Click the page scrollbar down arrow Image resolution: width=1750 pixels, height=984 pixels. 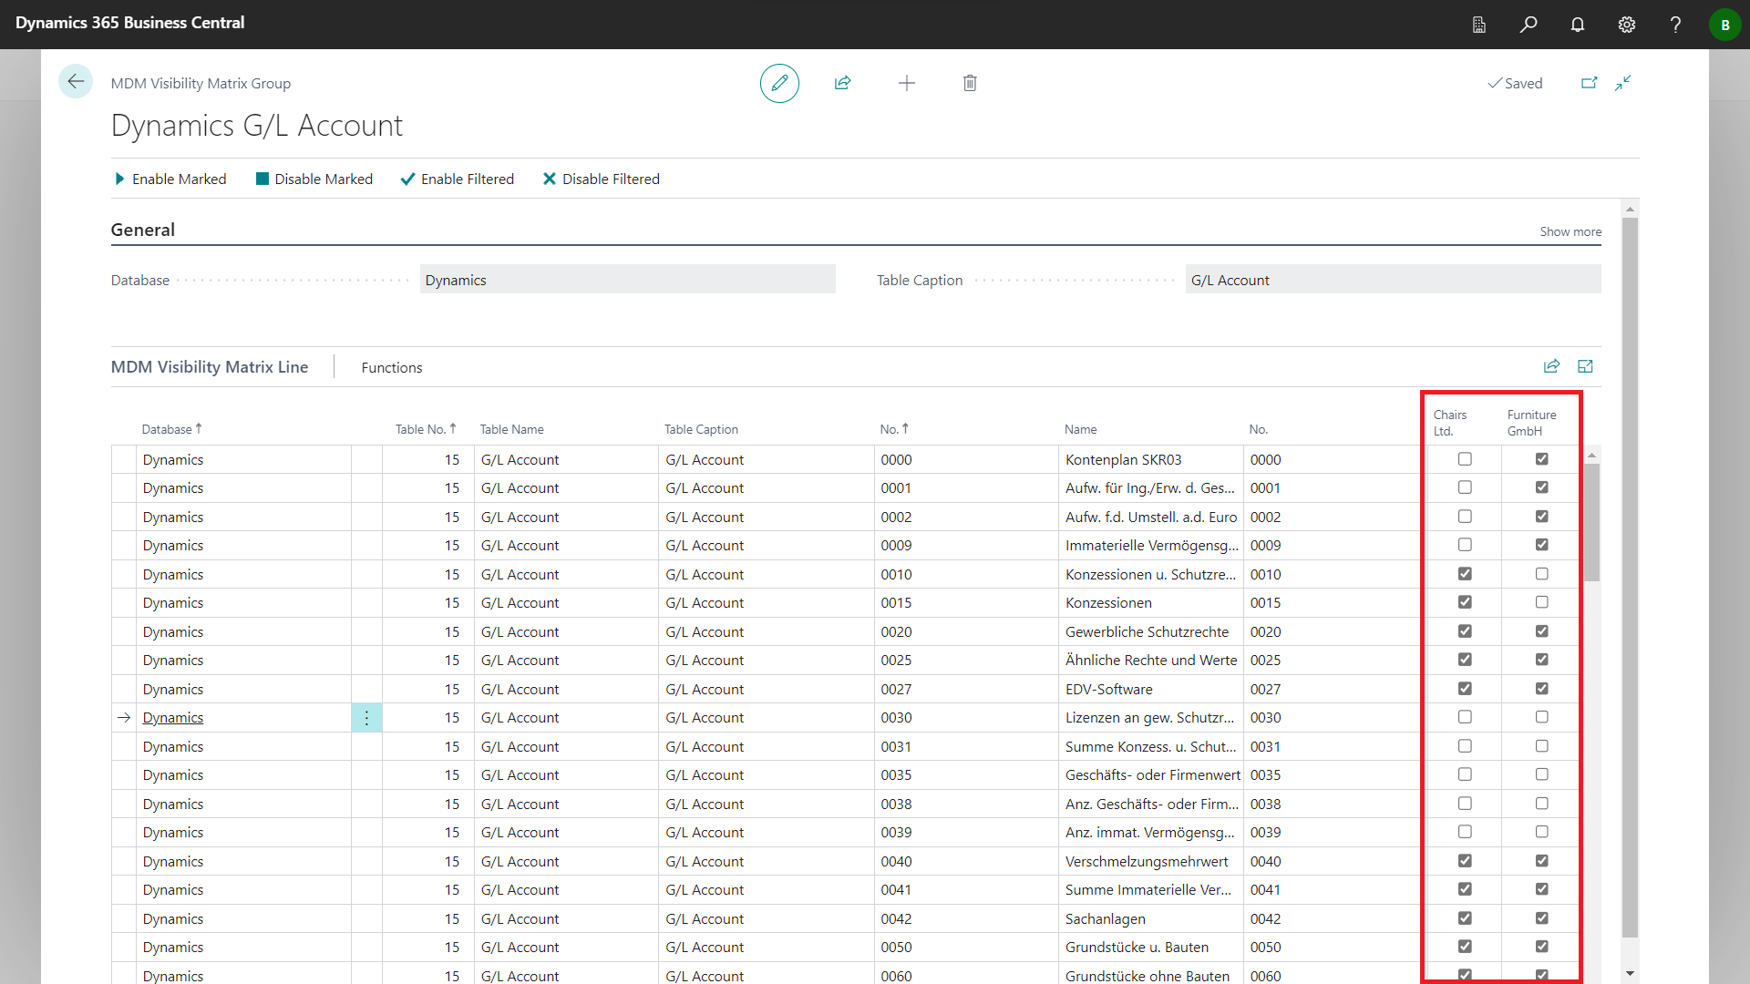point(1630,974)
